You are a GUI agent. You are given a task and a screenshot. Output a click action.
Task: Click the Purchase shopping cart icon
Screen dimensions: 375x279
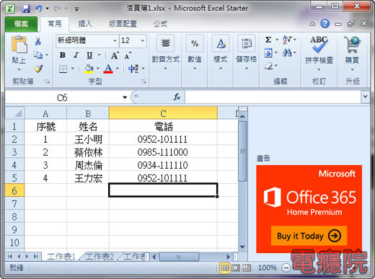352,44
